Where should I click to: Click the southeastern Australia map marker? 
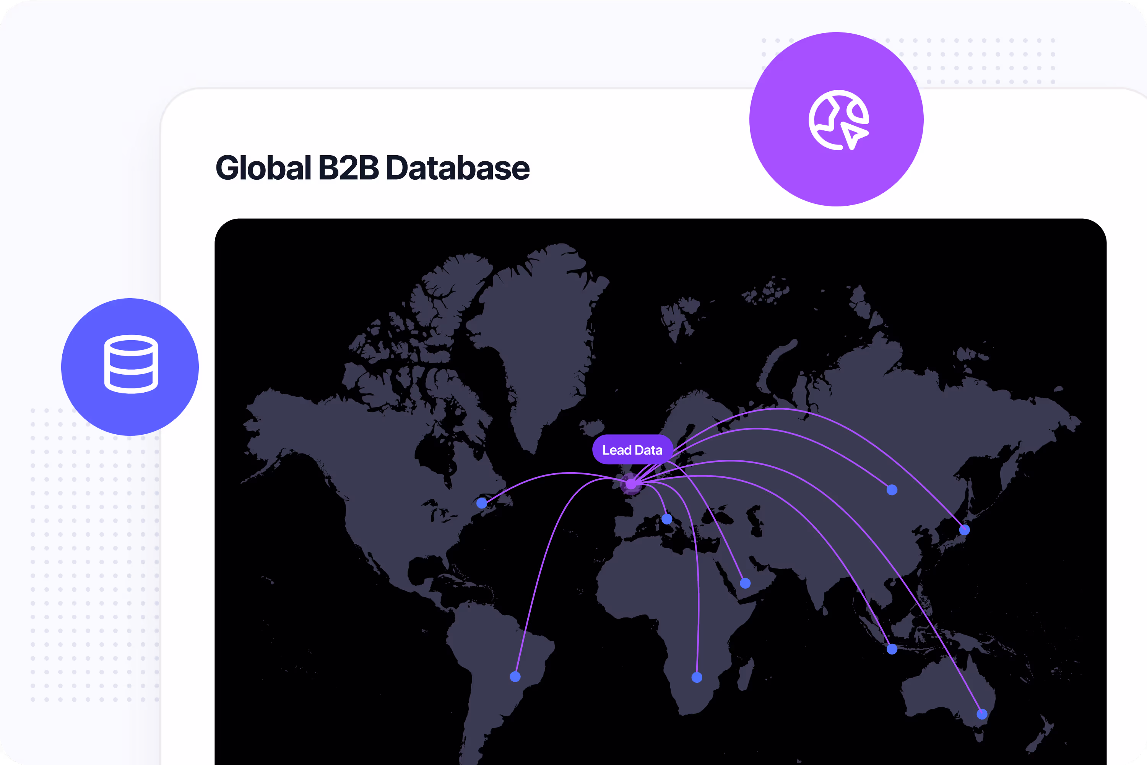[982, 714]
